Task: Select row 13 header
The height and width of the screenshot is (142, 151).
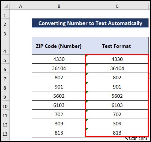Action: [5, 134]
